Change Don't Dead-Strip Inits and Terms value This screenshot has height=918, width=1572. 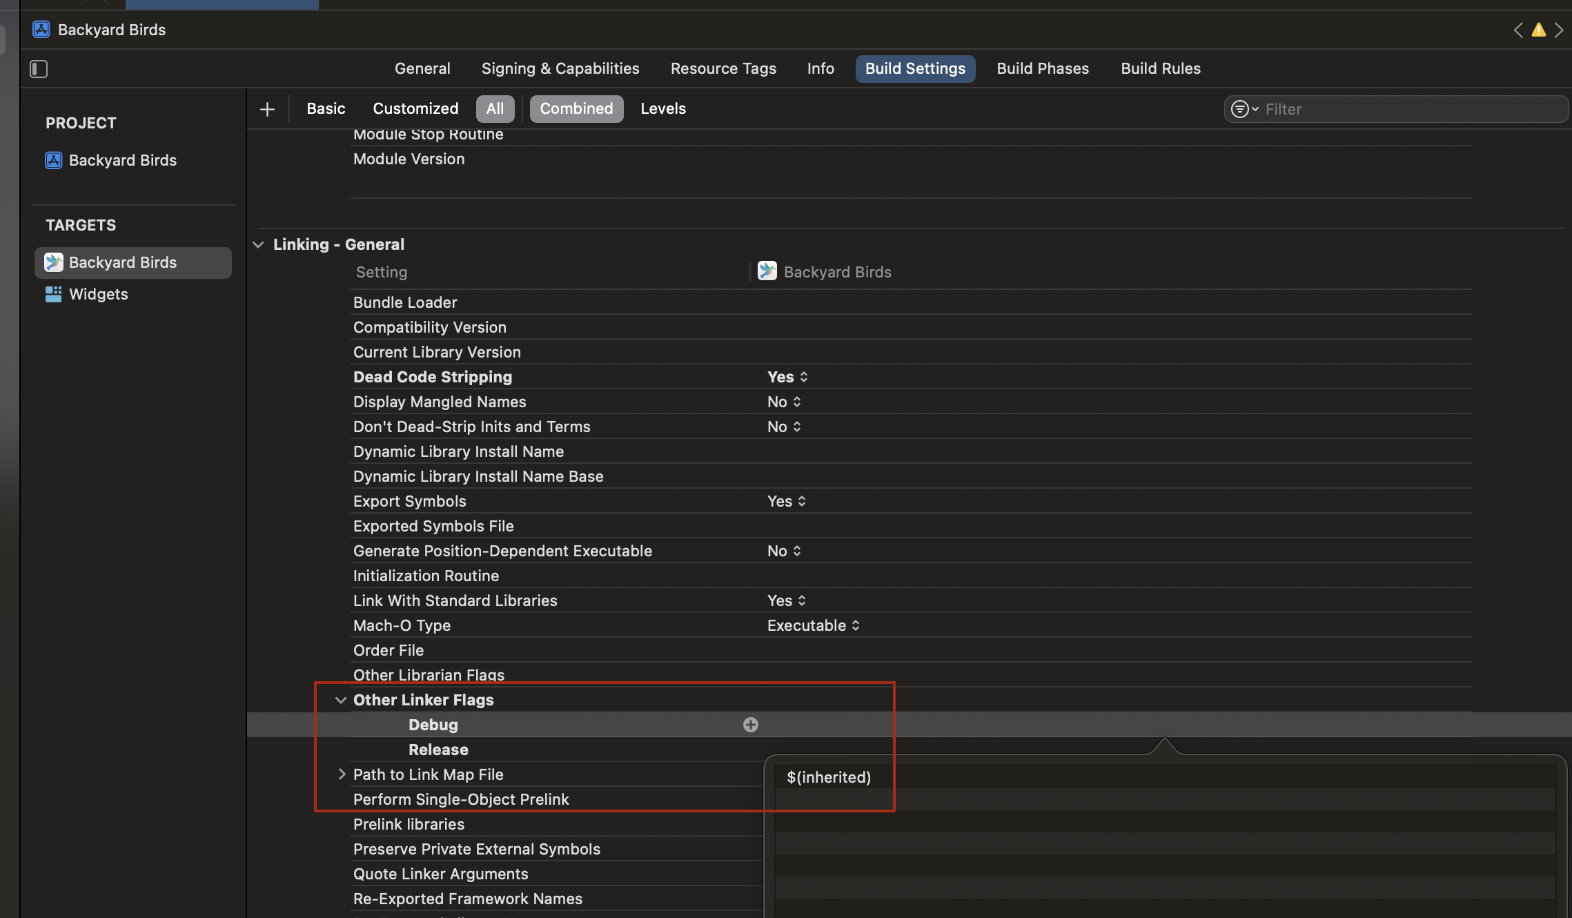[x=784, y=427]
